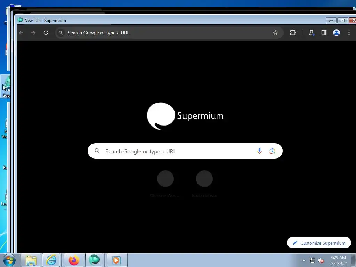This screenshot has width=356, height=267.
Task: Click the muted volume tray icon
Action: (x=321, y=261)
